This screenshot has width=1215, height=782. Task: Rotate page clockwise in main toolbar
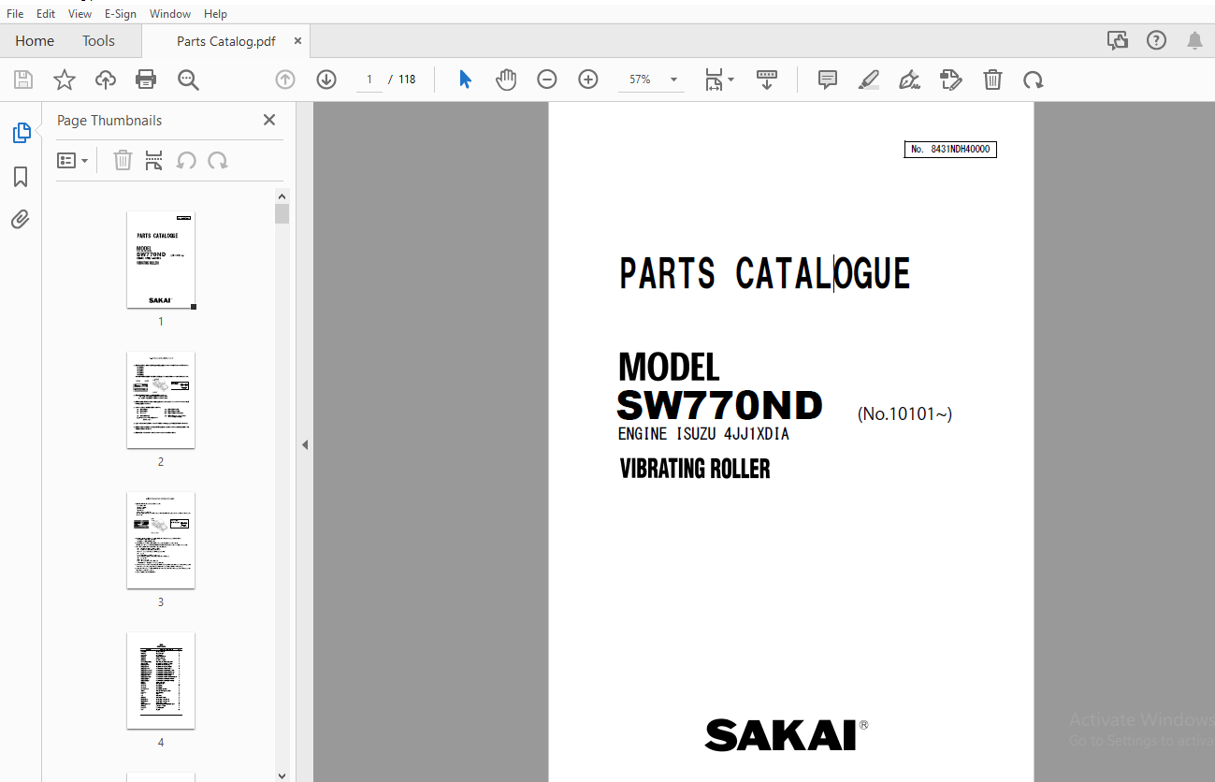pos(1034,80)
